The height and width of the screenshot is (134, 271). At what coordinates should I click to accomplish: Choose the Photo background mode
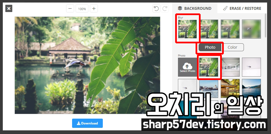[210, 47]
